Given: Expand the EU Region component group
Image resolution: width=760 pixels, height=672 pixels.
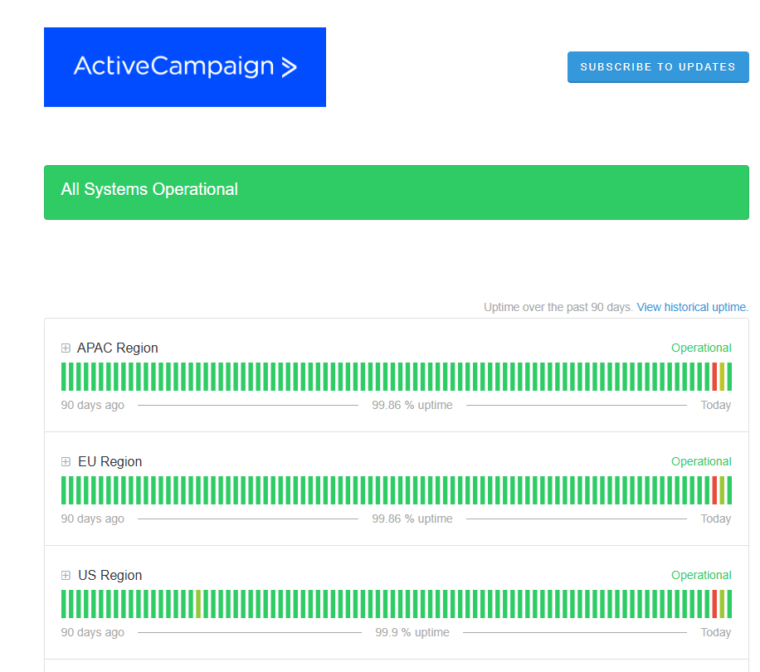Looking at the screenshot, I should point(66,462).
